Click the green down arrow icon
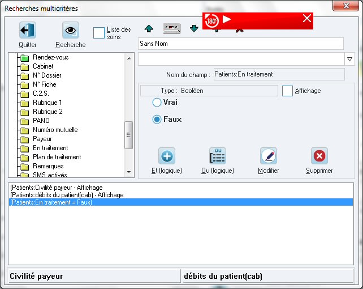 tap(194, 28)
